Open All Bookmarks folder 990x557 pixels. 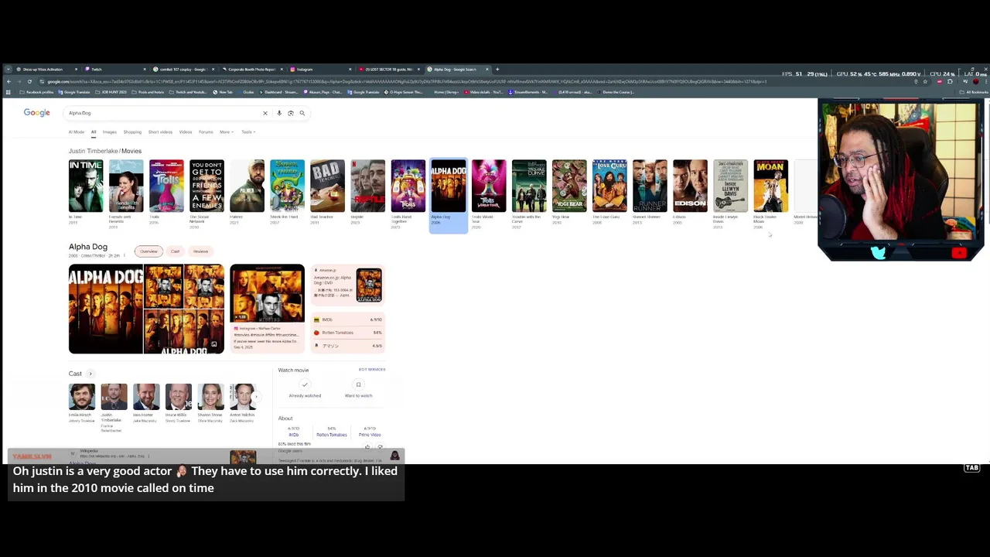click(975, 92)
